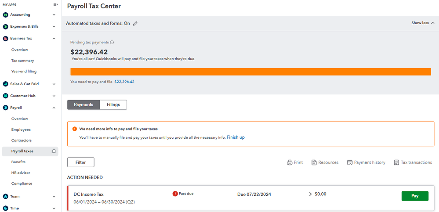Expand the DC Income Tax amount details
The image size is (439, 212).
[x=311, y=194]
